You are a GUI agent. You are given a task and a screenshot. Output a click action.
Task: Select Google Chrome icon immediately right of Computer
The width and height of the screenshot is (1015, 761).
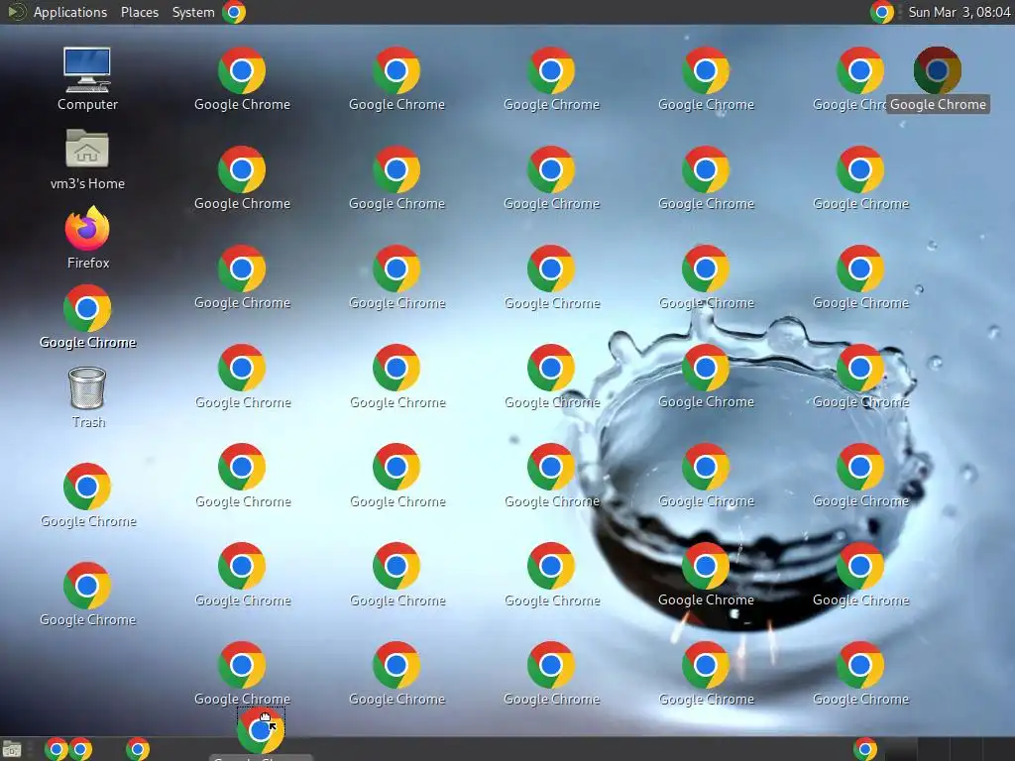pyautogui.click(x=242, y=79)
